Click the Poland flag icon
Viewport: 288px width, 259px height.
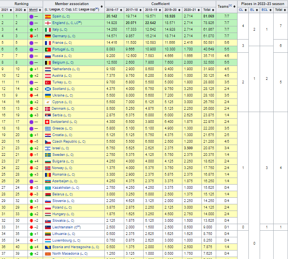click(x=48, y=208)
